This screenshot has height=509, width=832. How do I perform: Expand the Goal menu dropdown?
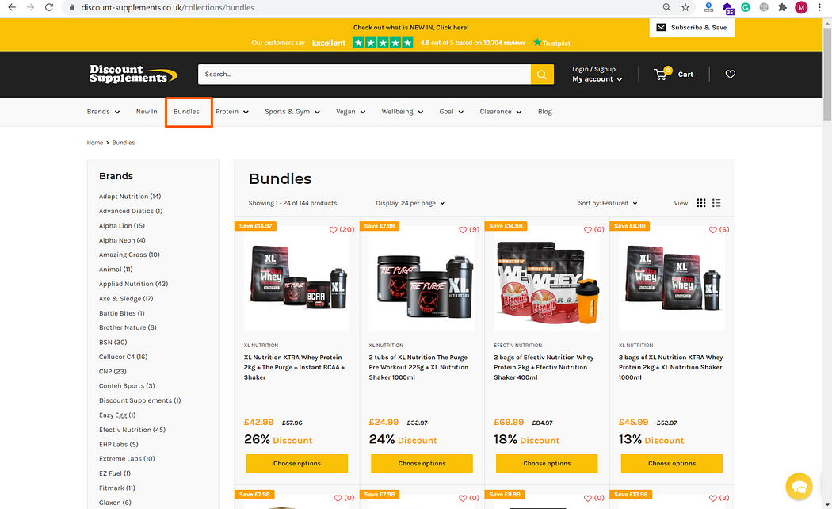(x=451, y=112)
